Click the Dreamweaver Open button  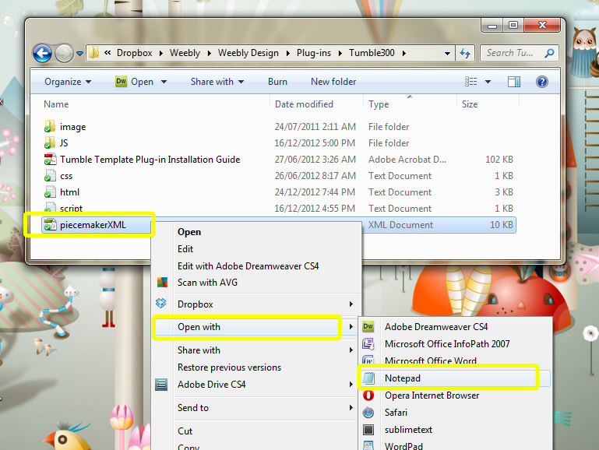pos(135,82)
